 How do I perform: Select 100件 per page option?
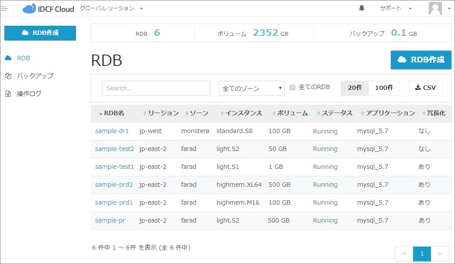coord(384,88)
